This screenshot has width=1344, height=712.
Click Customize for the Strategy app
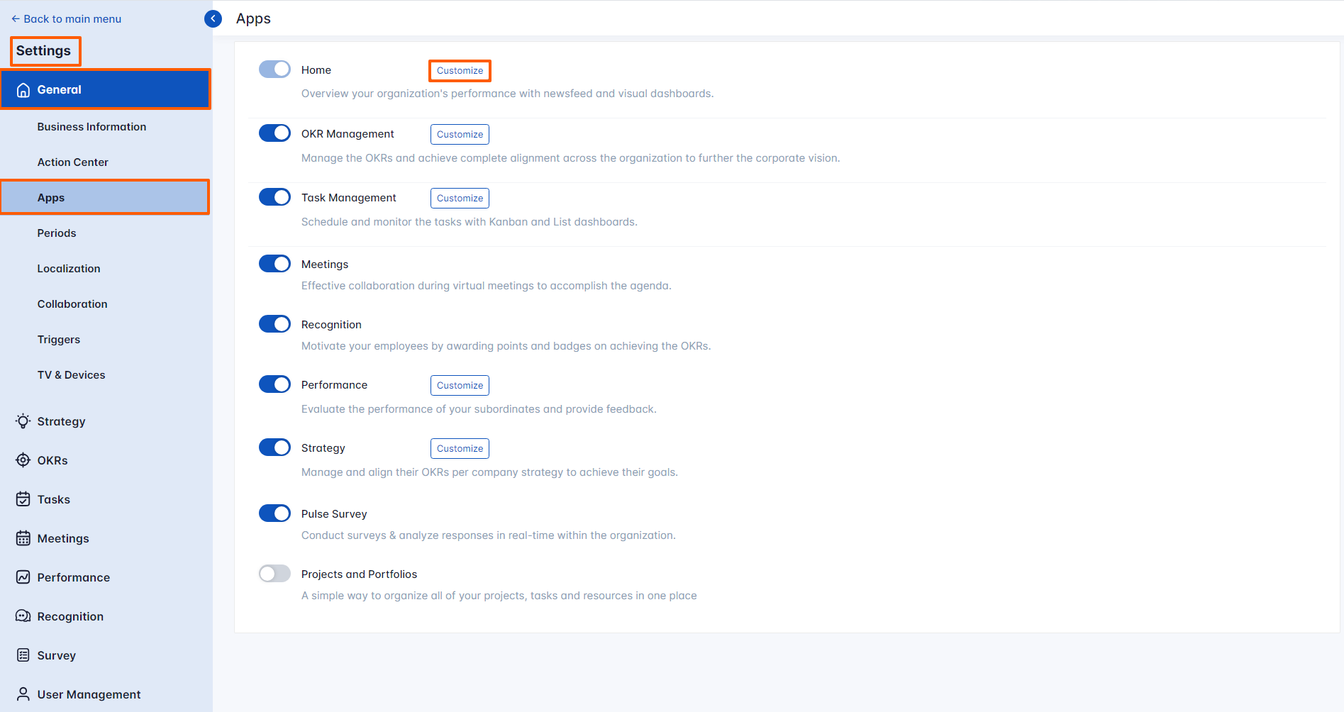point(460,448)
